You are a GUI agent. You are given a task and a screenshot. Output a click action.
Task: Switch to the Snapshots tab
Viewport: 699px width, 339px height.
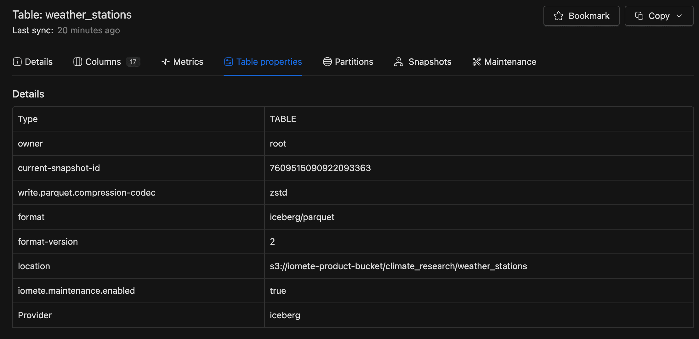(x=429, y=62)
